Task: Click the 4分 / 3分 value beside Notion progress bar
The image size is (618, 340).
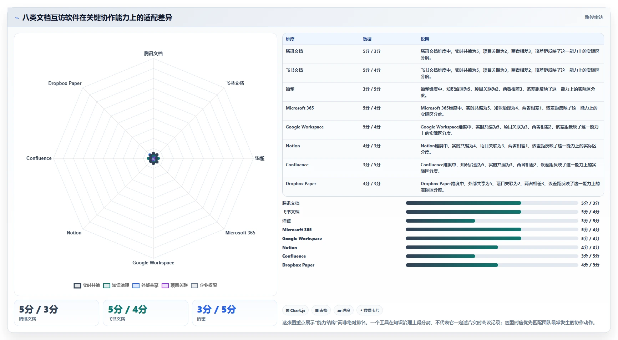Action: tap(590, 248)
